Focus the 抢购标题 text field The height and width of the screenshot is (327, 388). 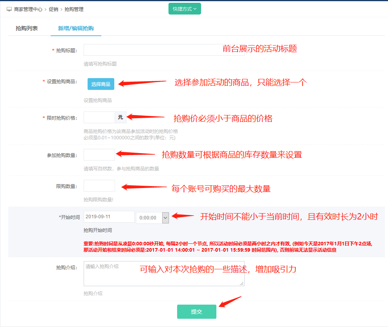pos(153,50)
